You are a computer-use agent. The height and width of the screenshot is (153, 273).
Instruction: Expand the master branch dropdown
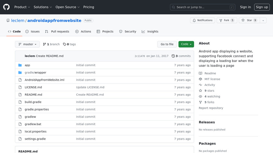click(27, 44)
